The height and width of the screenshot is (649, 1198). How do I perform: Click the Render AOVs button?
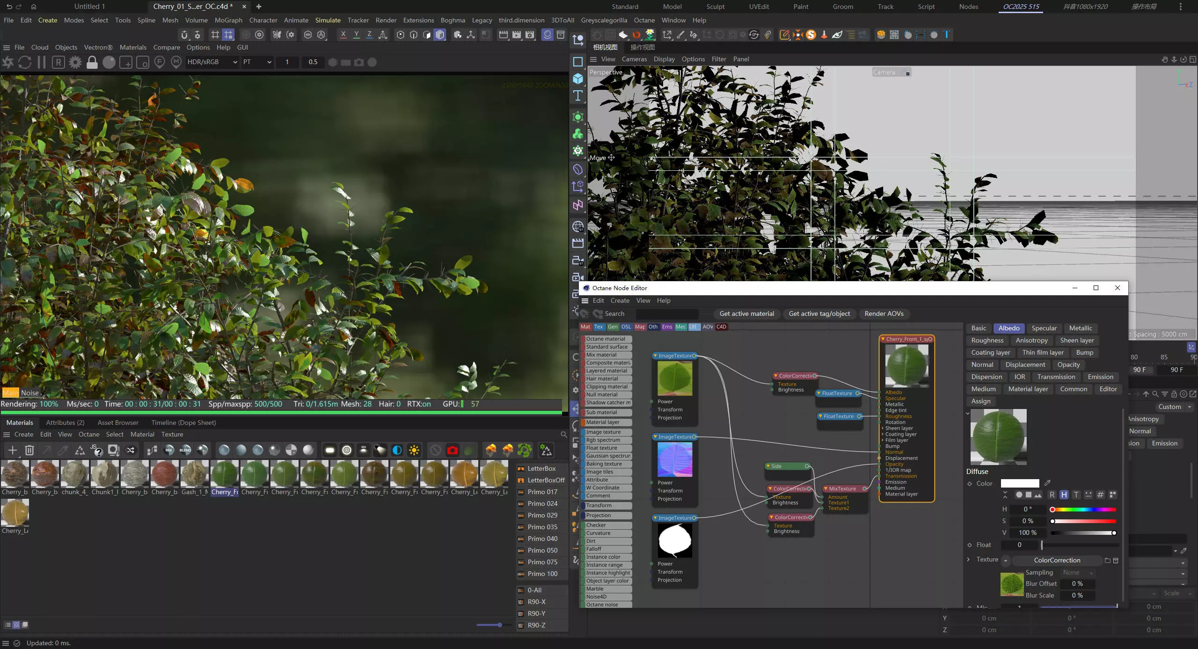point(884,314)
